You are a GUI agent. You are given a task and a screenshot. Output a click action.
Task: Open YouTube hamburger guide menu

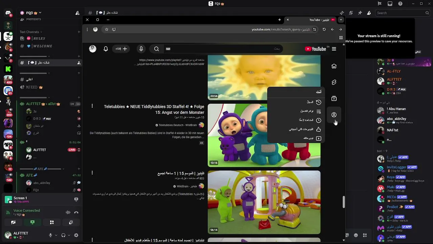click(334, 49)
